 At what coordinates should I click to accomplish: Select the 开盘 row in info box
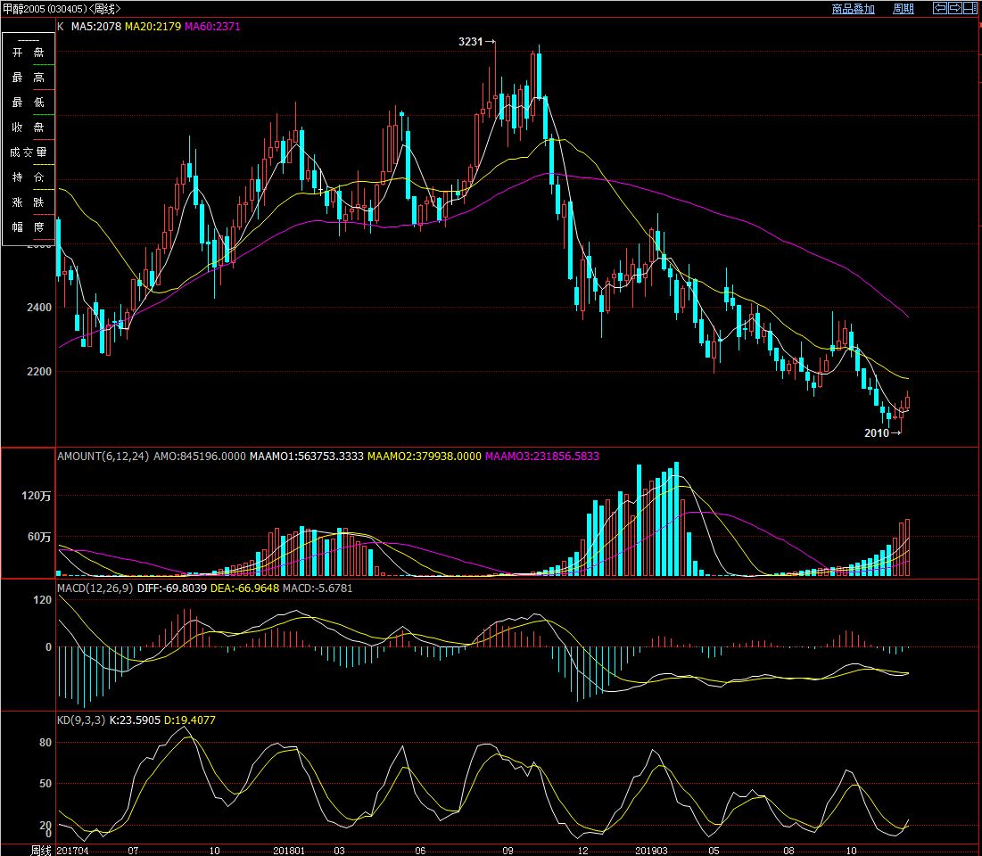pyautogui.click(x=29, y=53)
